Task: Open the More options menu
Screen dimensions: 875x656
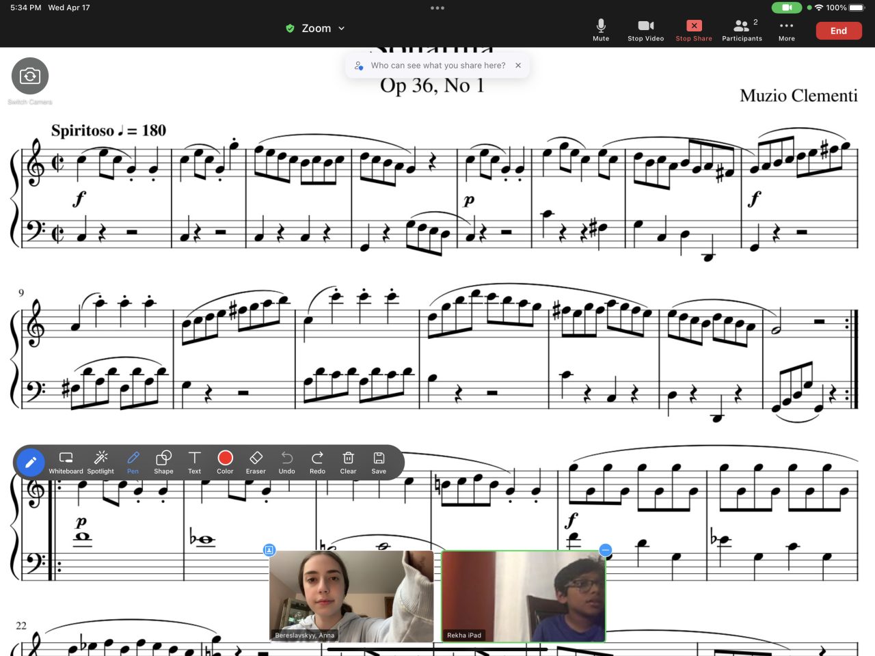Action: 786,30
